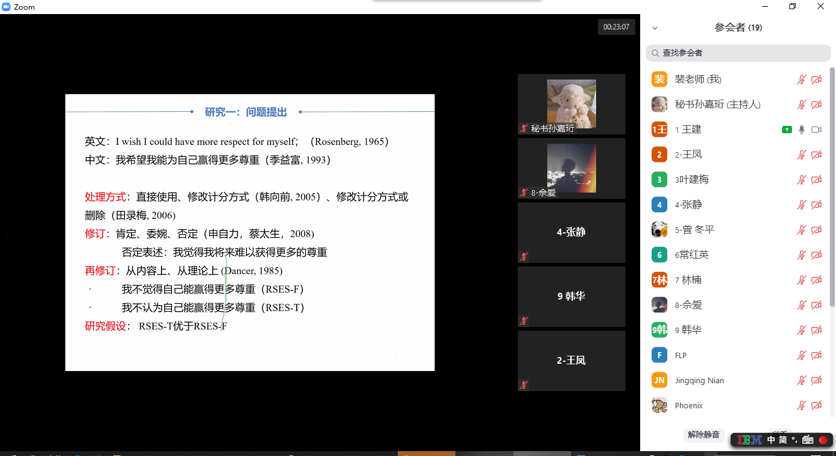Click the 解除静音 button
The width and height of the screenshot is (836, 456).
[x=703, y=435]
